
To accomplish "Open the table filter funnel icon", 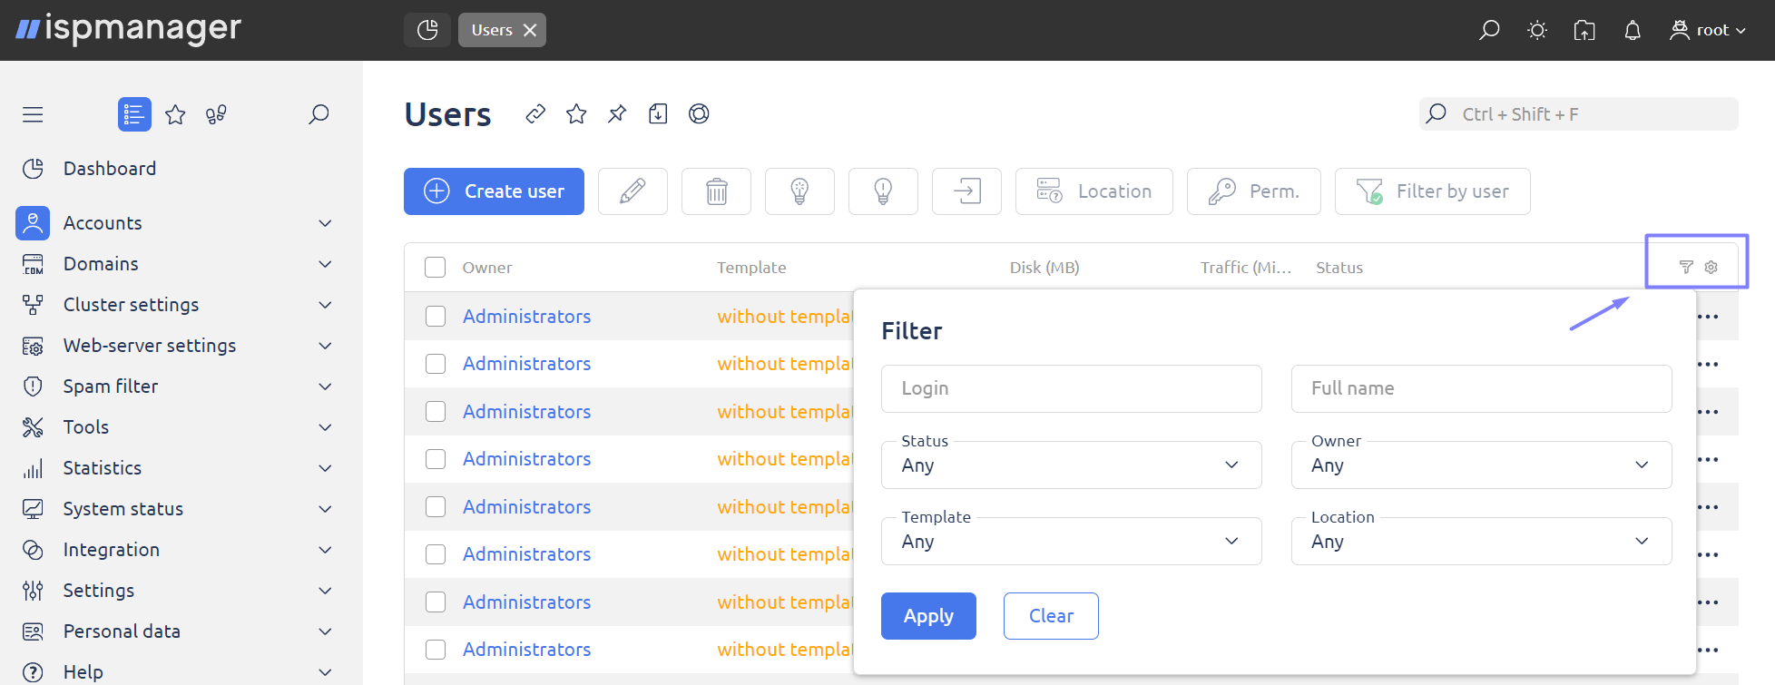I will tap(1686, 267).
